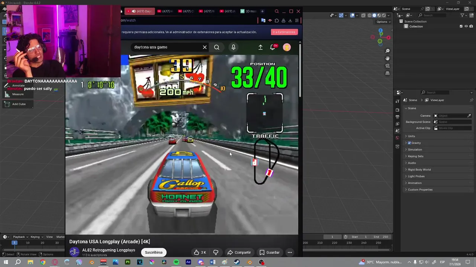
Task: Open YouTube notifications bell
Action: [273, 47]
